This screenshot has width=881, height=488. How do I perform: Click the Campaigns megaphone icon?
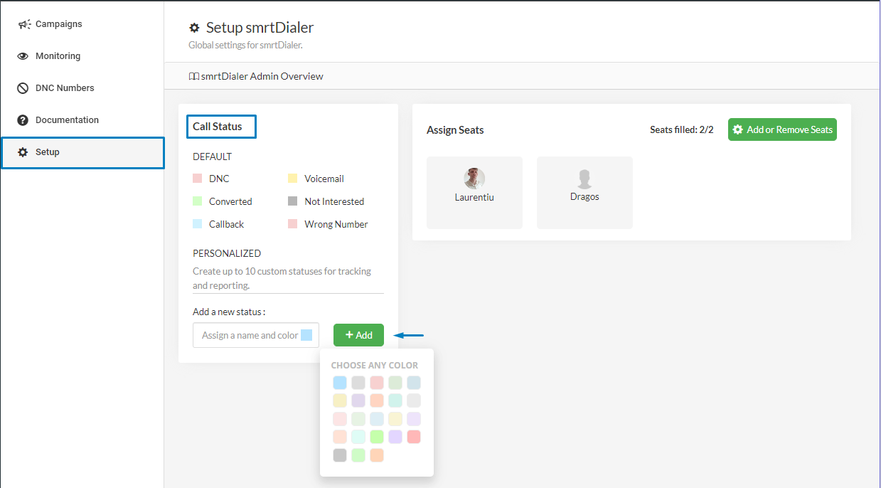pyautogui.click(x=23, y=24)
